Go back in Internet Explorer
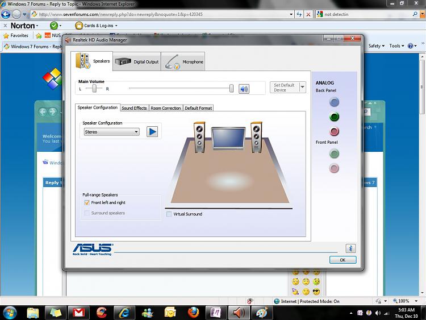 tap(6, 14)
